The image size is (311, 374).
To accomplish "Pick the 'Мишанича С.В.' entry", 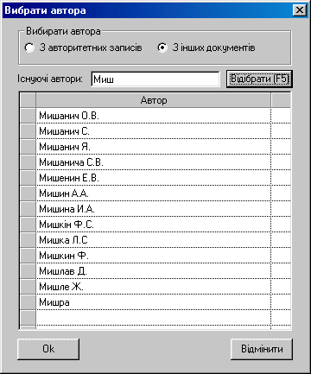I will (154, 162).
